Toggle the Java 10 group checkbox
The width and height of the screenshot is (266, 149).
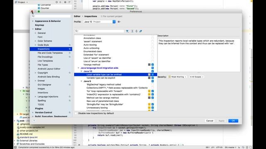pos(153,71)
